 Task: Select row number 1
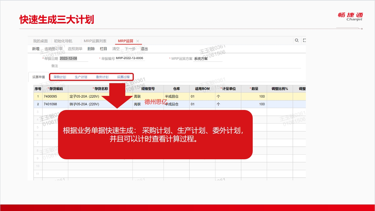click(38, 96)
